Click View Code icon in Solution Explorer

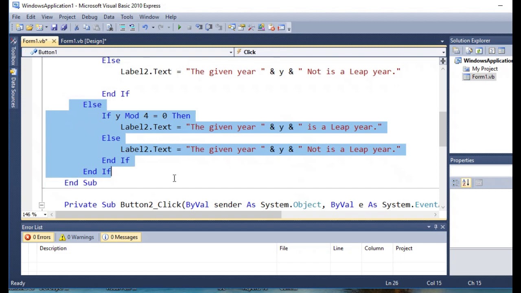point(492,51)
